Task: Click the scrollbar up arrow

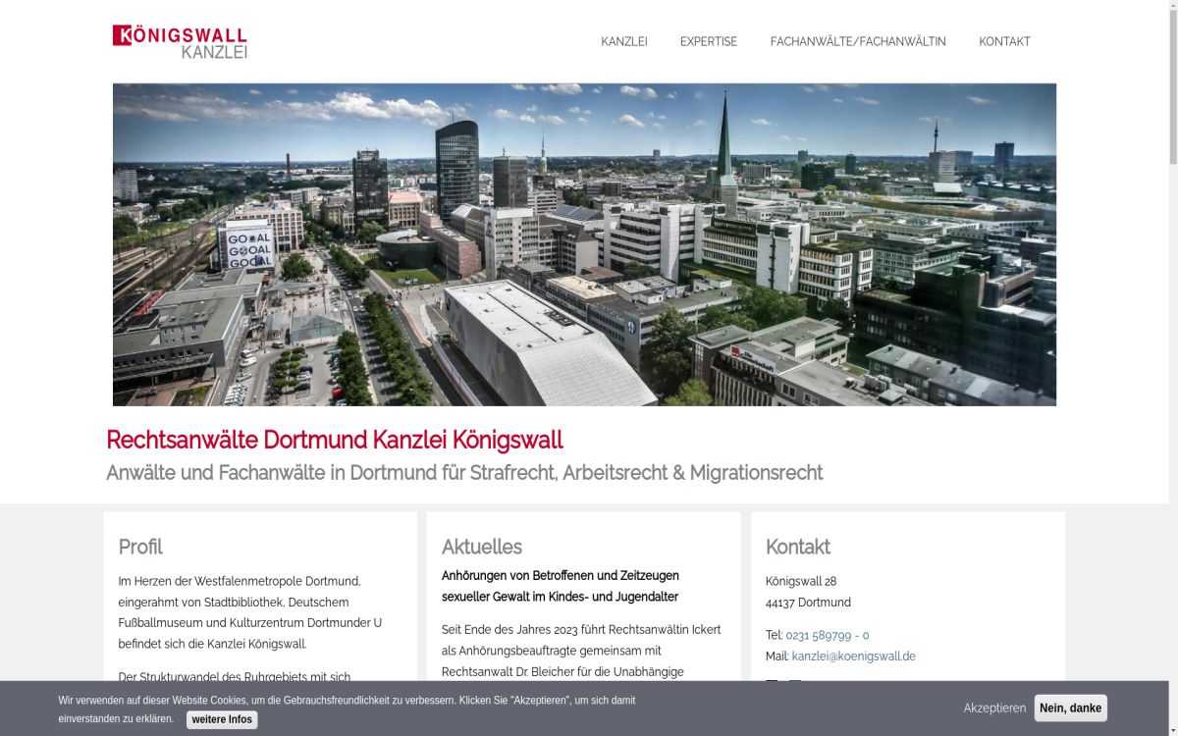Action: 1171,6
